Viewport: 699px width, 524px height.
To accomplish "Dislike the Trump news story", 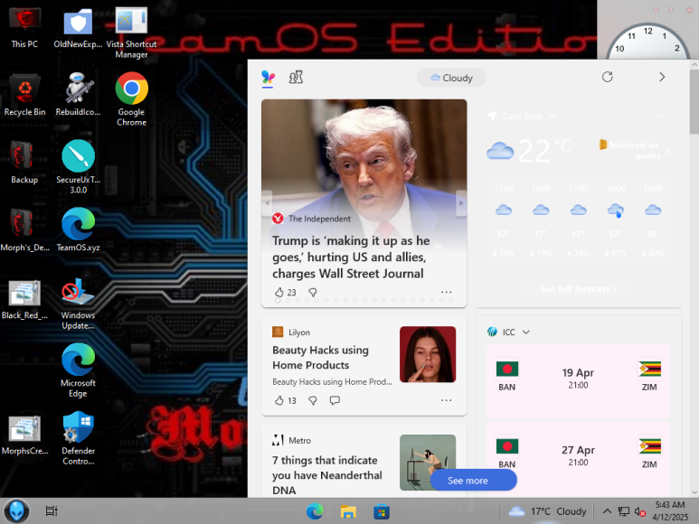I will click(313, 293).
